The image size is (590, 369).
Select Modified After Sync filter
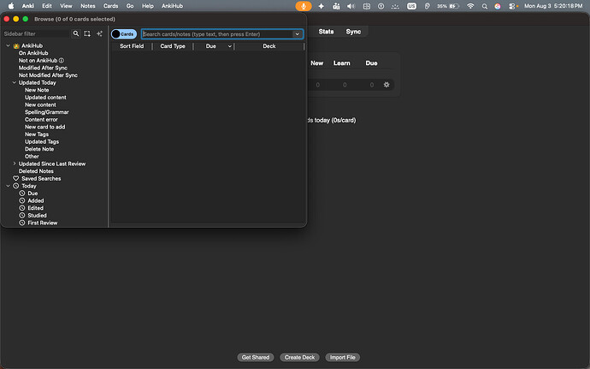point(43,68)
